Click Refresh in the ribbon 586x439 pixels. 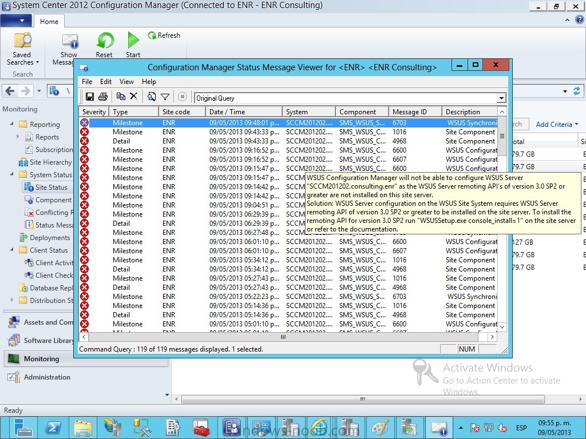164,35
